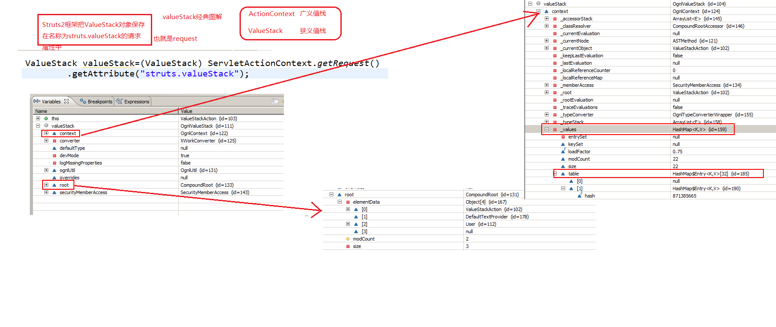Click red square icon beside size 3
776x327 pixels.
coord(348,246)
